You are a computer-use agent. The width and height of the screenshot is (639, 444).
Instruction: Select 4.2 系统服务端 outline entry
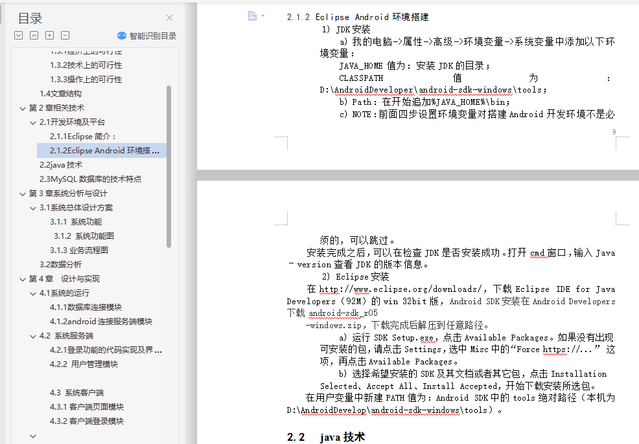(x=66, y=336)
